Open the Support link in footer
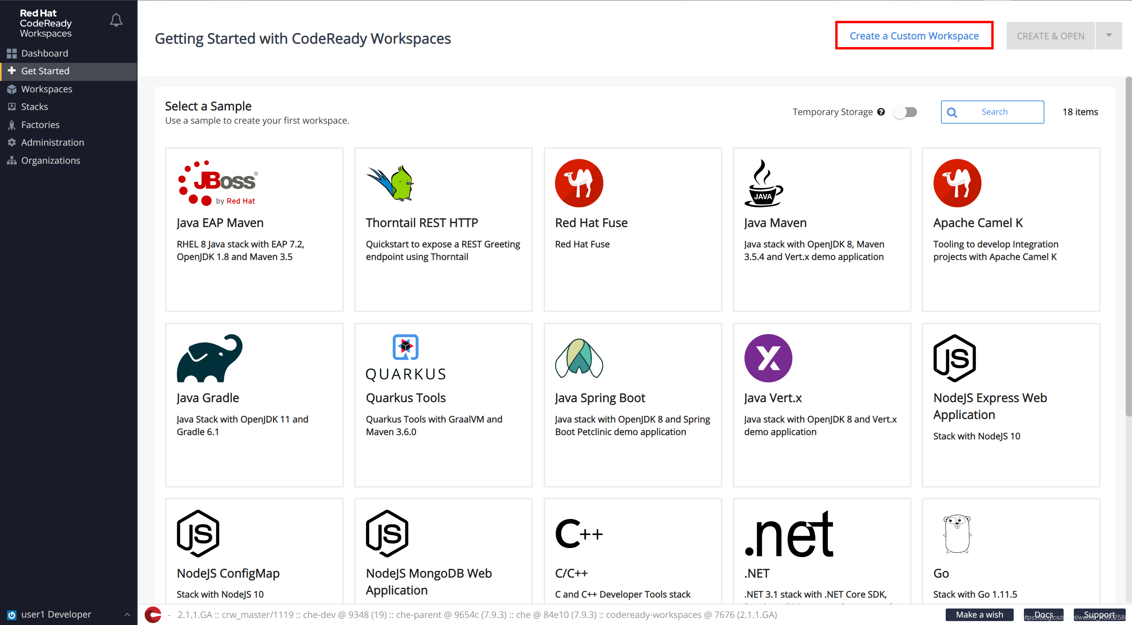Viewport: 1132px width, 625px height. (x=1099, y=614)
